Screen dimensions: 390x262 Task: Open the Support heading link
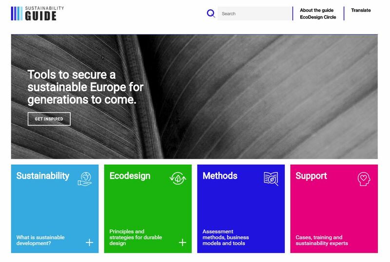pyautogui.click(x=311, y=176)
